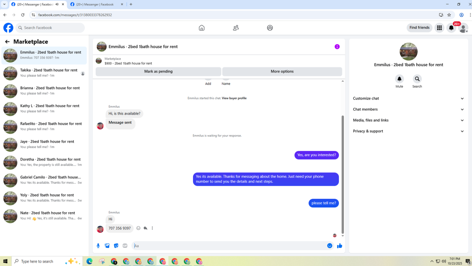Expand the Customize chat section
The height and width of the screenshot is (266, 472).
click(408, 99)
